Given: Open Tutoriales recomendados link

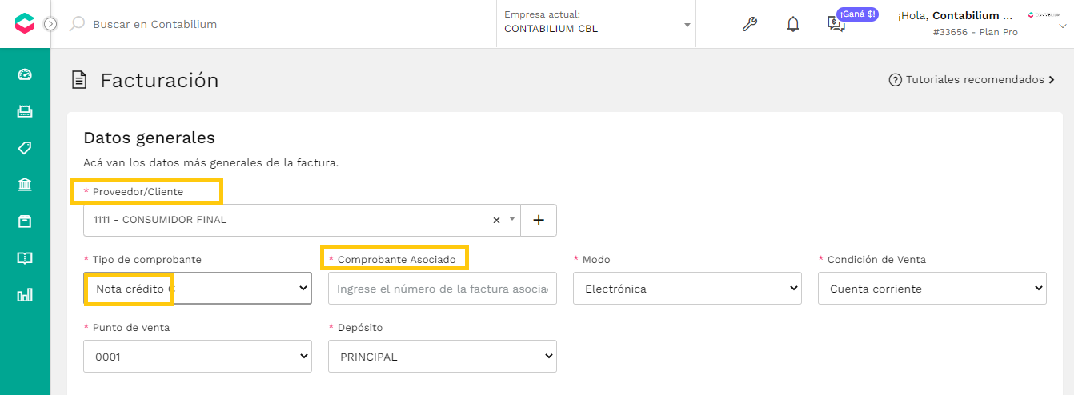Looking at the screenshot, I should tap(972, 80).
